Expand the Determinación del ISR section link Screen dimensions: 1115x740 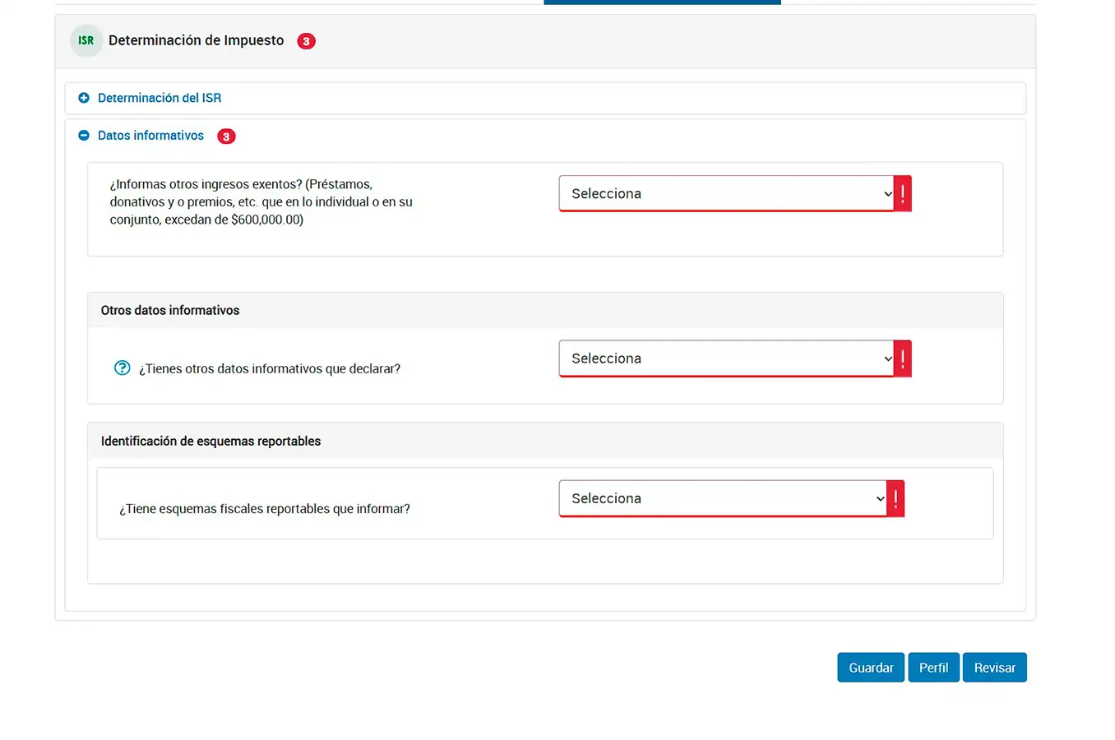pos(160,98)
